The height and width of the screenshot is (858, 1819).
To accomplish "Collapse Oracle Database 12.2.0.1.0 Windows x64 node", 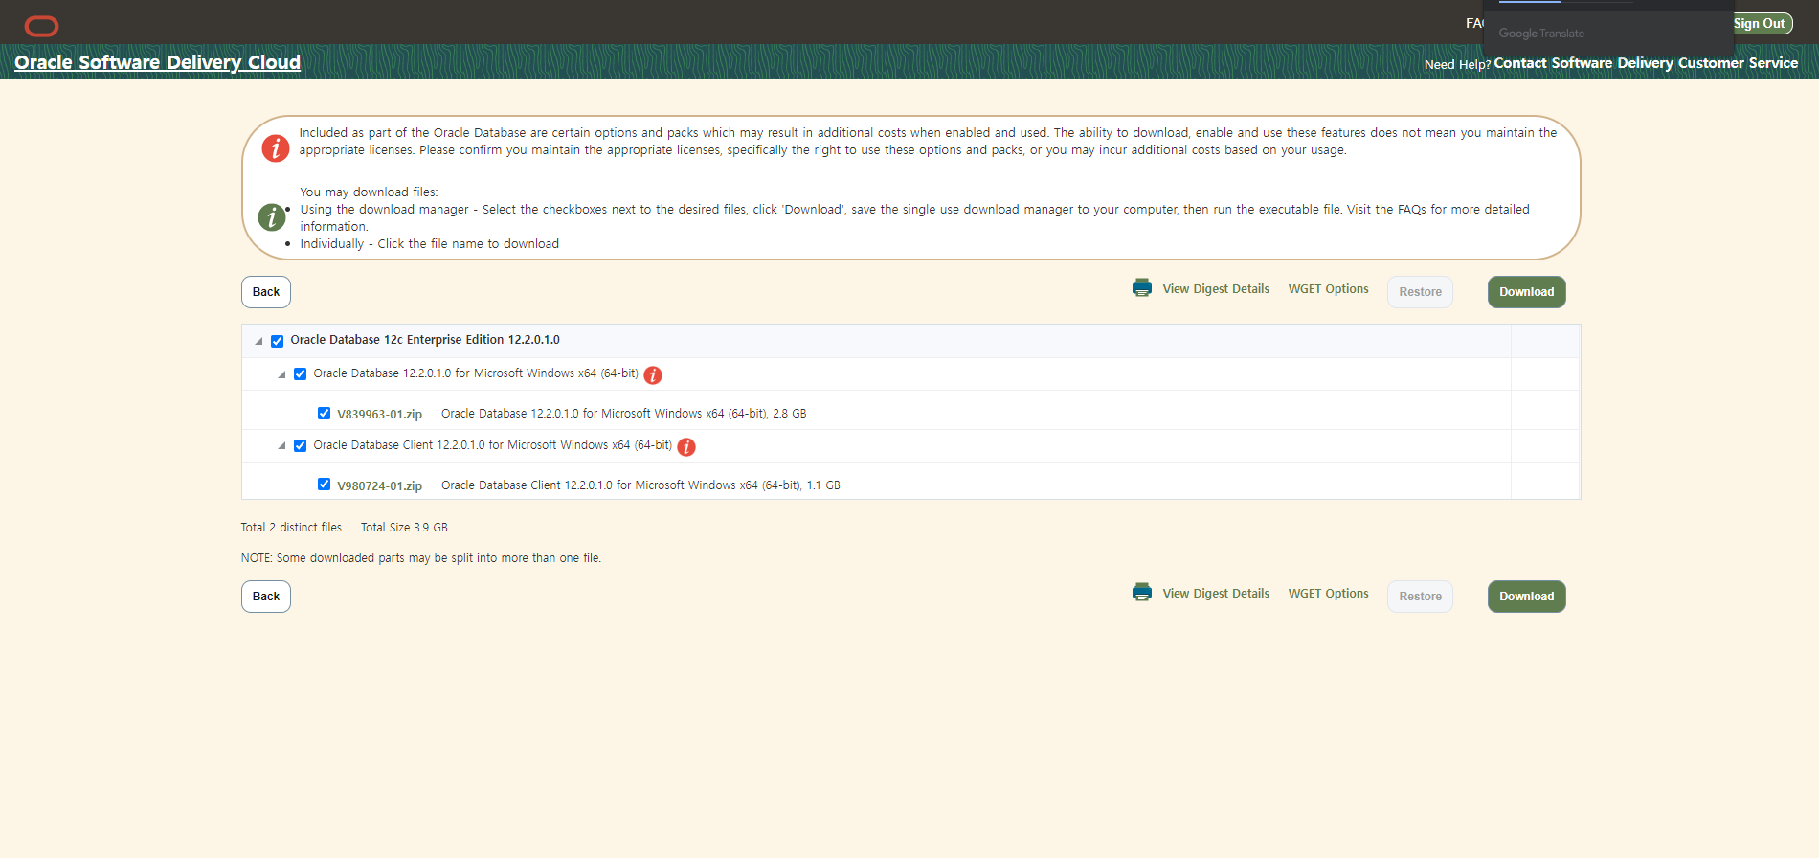I will coord(281,374).
